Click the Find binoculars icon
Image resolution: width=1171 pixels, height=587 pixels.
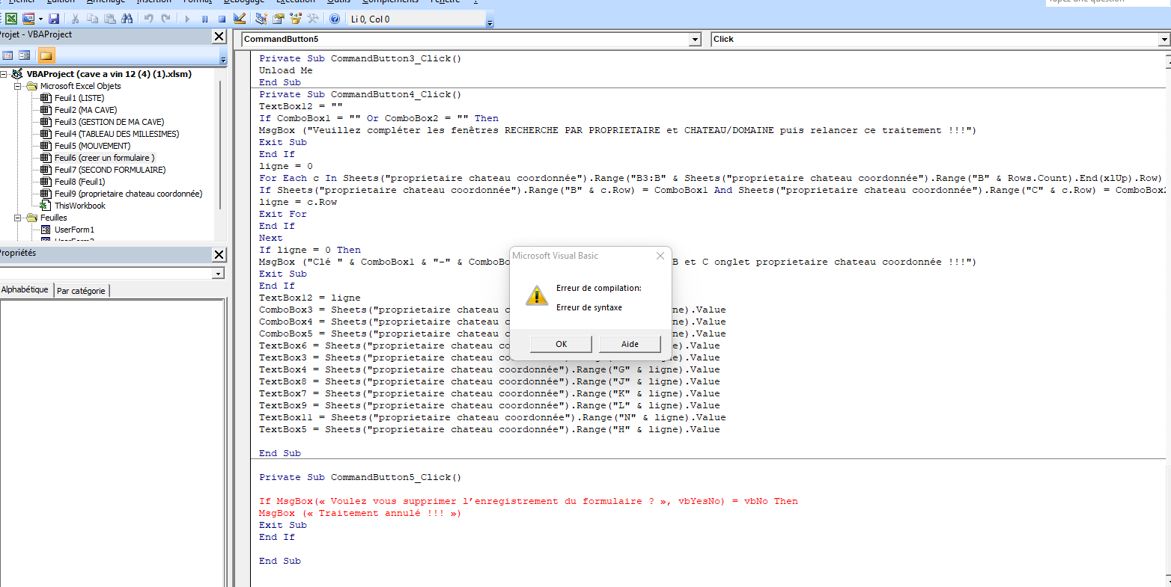tap(127, 19)
